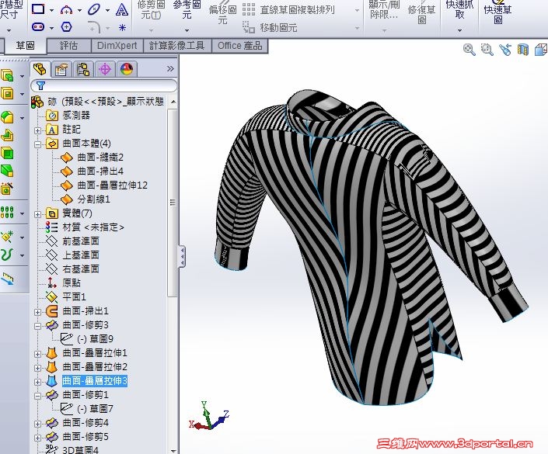Click the Zoom to Area icon
Screen dimensions: 548x454
pos(487,50)
